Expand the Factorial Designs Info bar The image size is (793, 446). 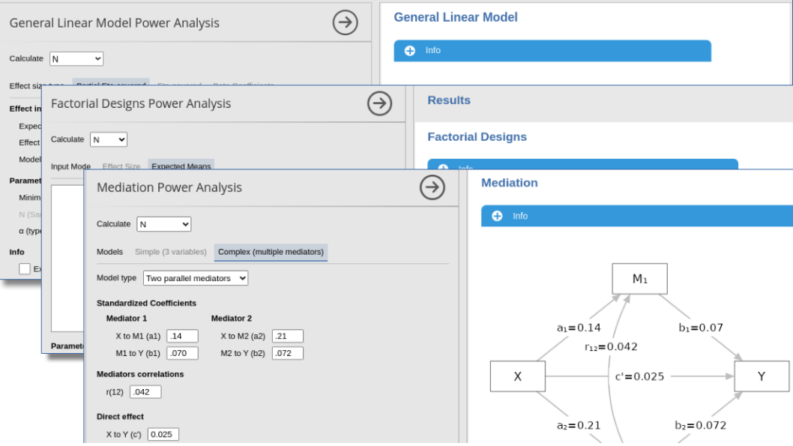point(582,165)
